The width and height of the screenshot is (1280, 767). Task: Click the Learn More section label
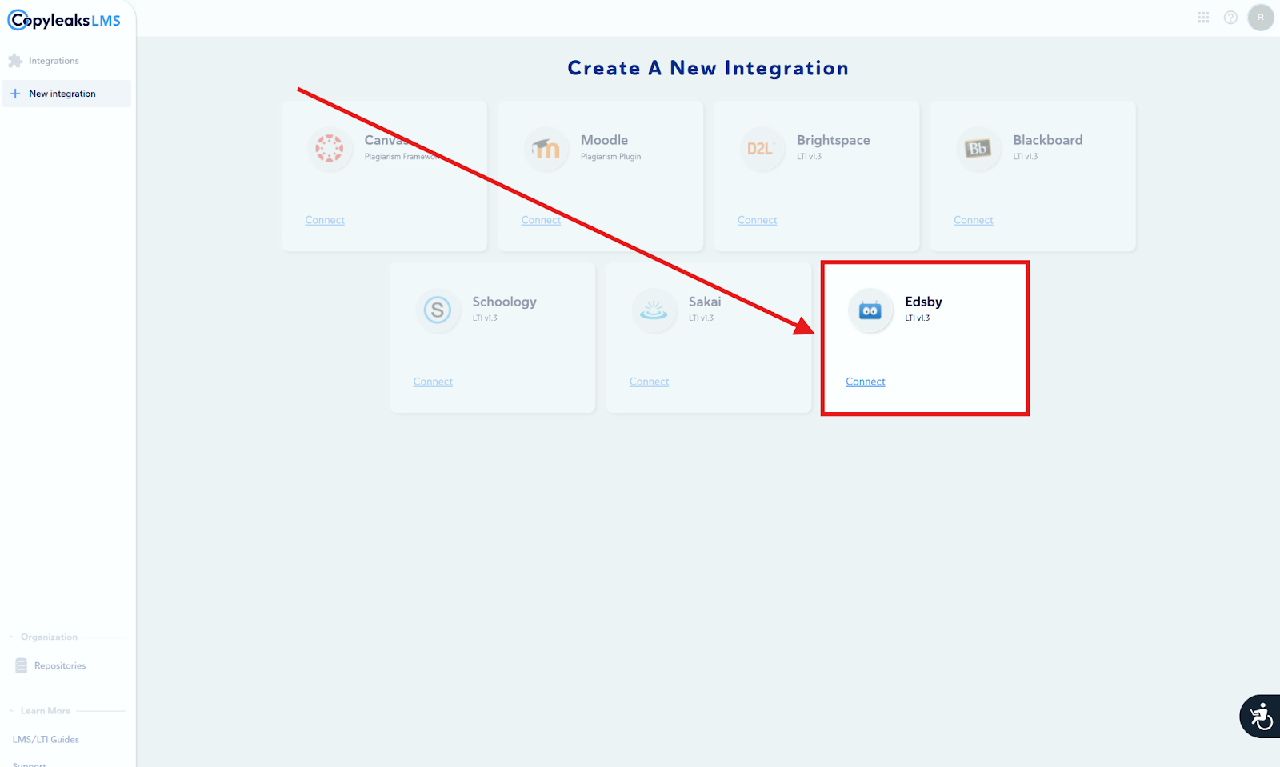click(x=46, y=711)
